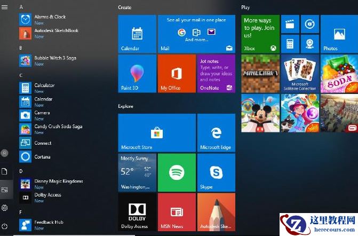Image resolution: width=358 pixels, height=236 pixels.
Task: Click the letter B group header
Action: click(x=21, y=48)
